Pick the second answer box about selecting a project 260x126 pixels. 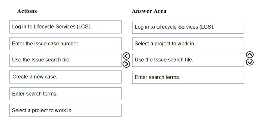[188, 44]
